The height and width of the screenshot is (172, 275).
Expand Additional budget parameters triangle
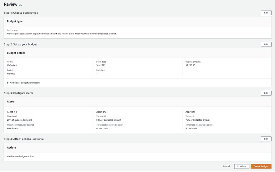pyautogui.click(x=8, y=83)
